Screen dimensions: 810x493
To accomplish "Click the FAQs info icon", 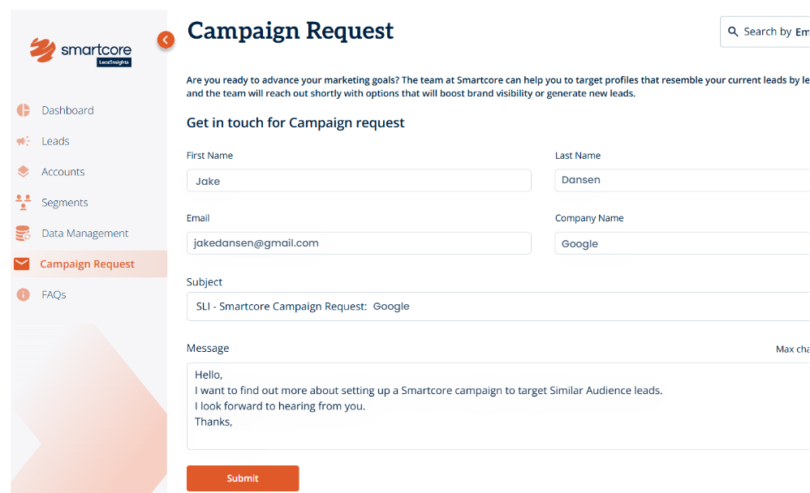I will pyautogui.click(x=23, y=295).
